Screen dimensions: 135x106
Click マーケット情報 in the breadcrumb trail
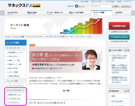19,37
